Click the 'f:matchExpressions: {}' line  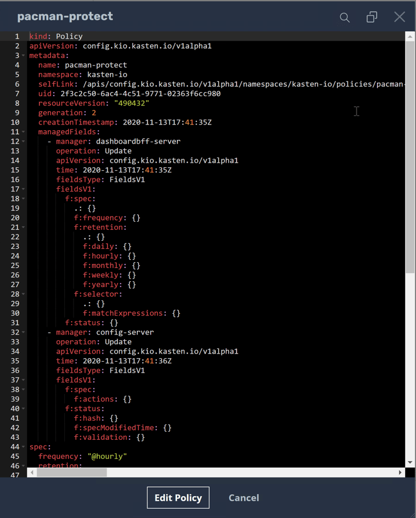(x=131, y=313)
